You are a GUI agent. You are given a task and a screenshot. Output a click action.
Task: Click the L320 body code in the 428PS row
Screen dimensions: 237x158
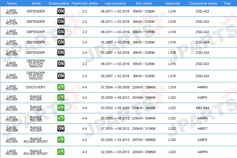[x=172, y=140]
